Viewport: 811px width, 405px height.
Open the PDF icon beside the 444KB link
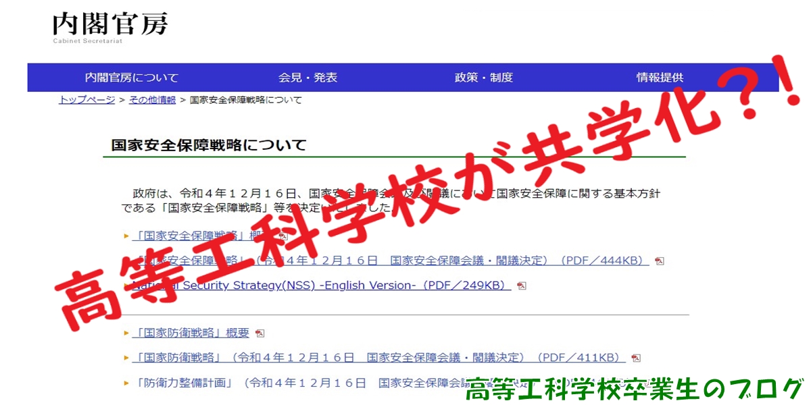660,261
